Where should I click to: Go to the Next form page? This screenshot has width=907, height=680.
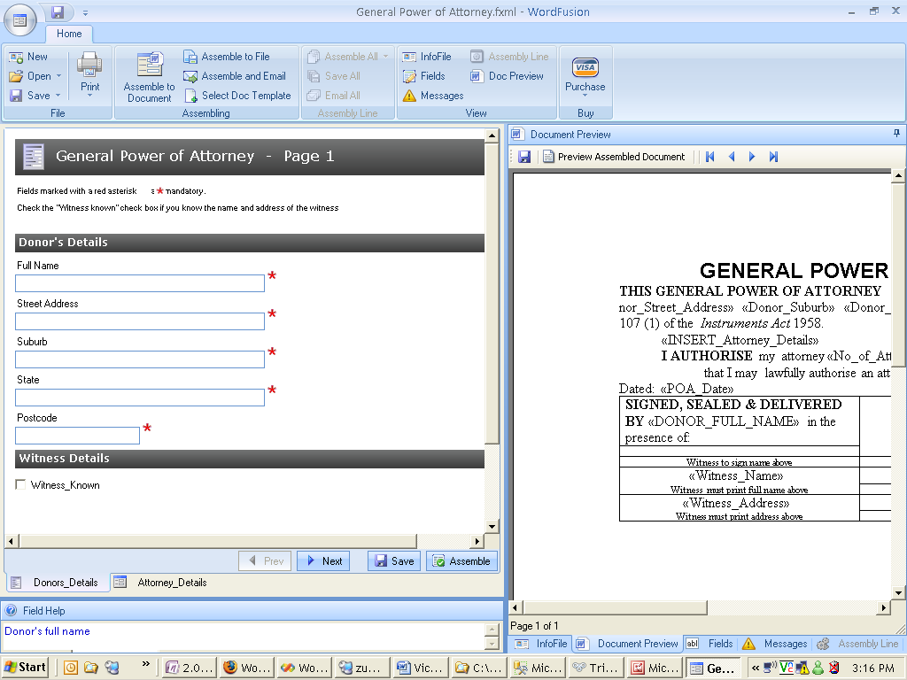(323, 560)
